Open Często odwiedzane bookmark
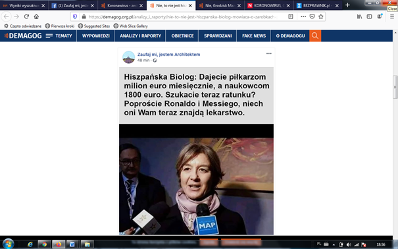The width and height of the screenshot is (398, 249). point(22,26)
